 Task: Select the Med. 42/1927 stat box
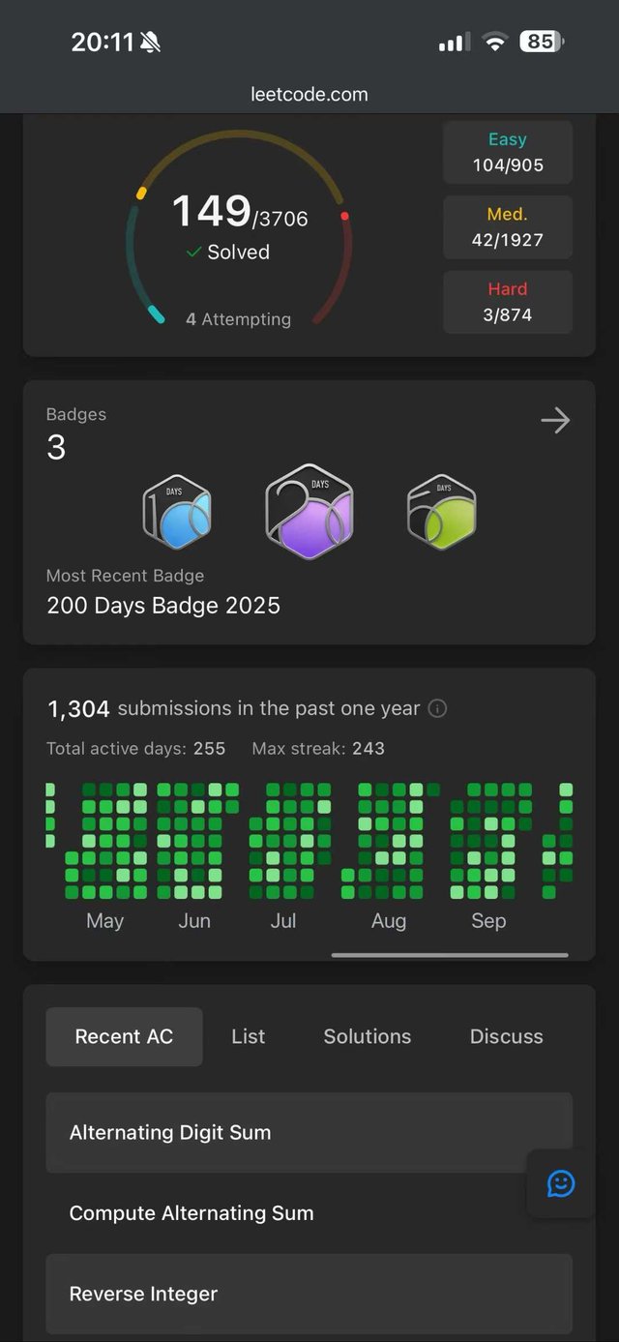[x=508, y=227]
